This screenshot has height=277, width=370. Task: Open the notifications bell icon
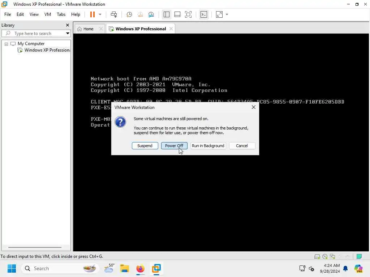(x=345, y=268)
